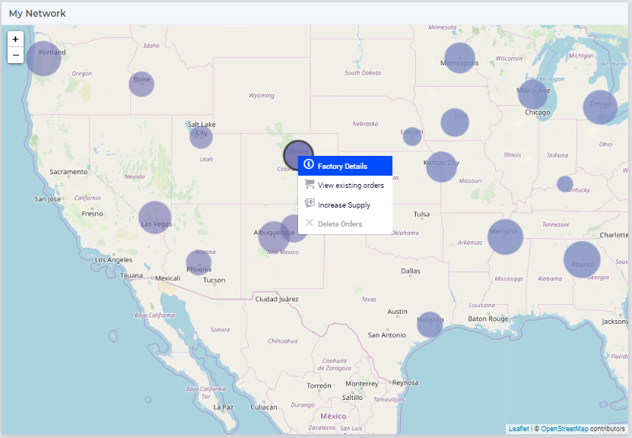Image resolution: width=632 pixels, height=438 pixels.
Task: Open the Leaflet attribution link
Action: pyautogui.click(x=519, y=429)
